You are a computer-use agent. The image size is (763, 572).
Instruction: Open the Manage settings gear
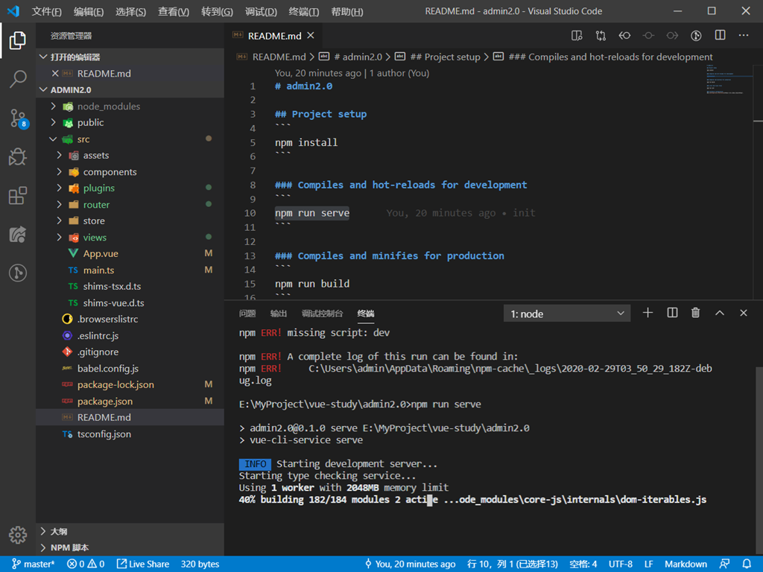click(x=18, y=535)
